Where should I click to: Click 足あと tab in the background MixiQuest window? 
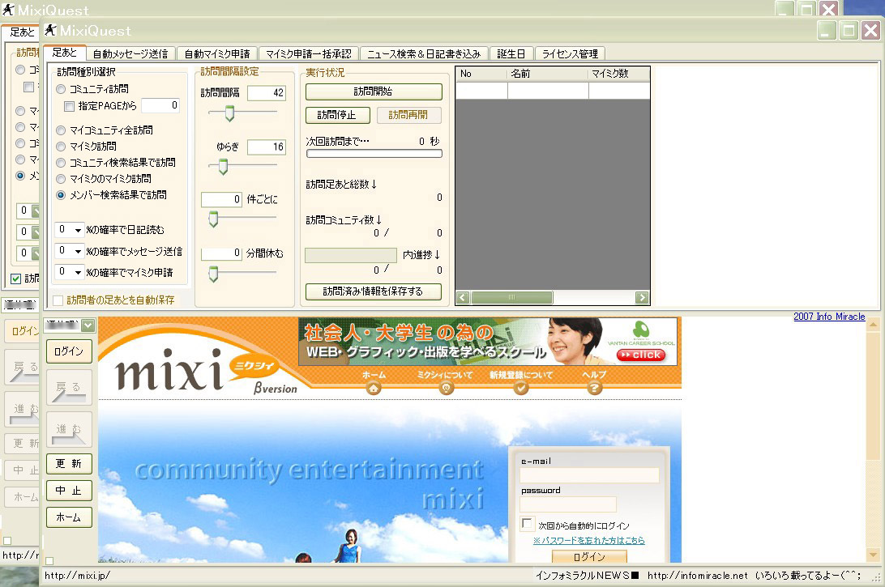(22, 32)
